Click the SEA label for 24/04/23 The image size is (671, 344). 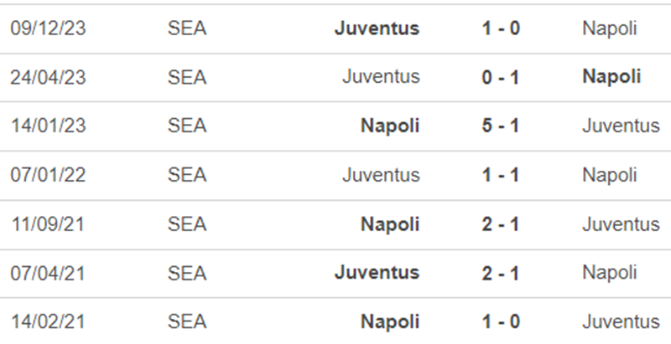[187, 77]
